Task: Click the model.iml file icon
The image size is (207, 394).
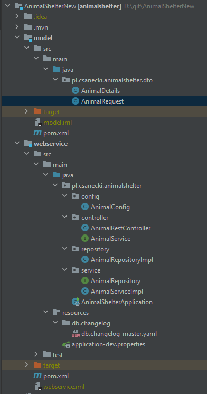Action: click(x=38, y=123)
